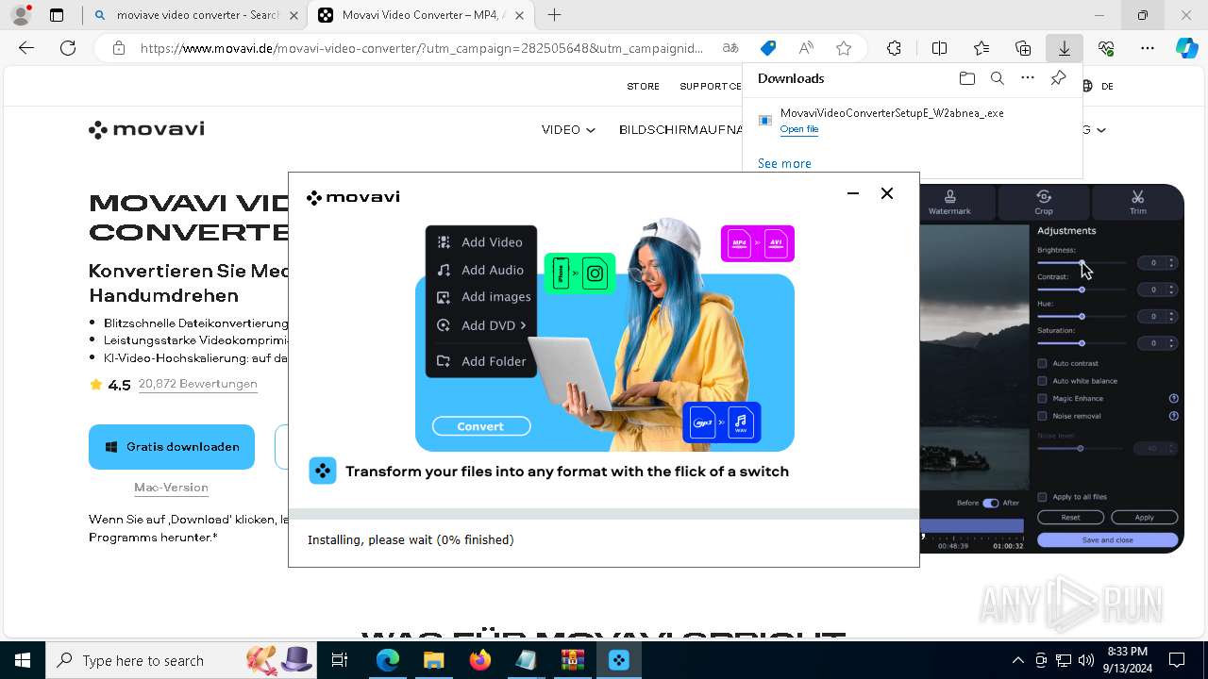Go back to the previous page
Screen dimensions: 1208x679
point(26,48)
